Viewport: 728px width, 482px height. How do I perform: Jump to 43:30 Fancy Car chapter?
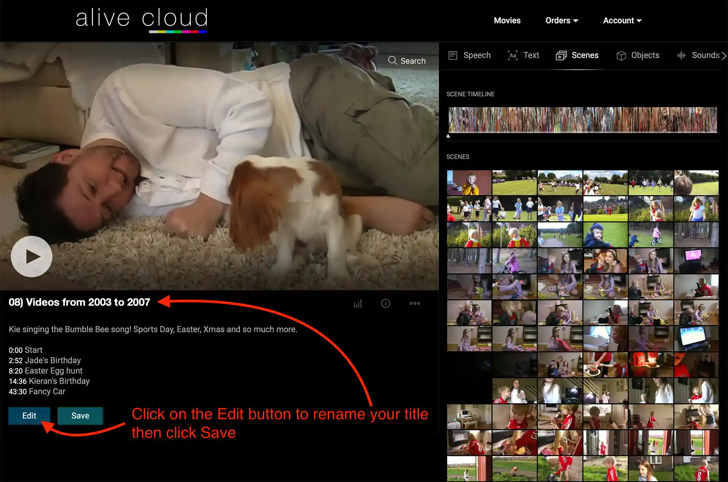(37, 391)
